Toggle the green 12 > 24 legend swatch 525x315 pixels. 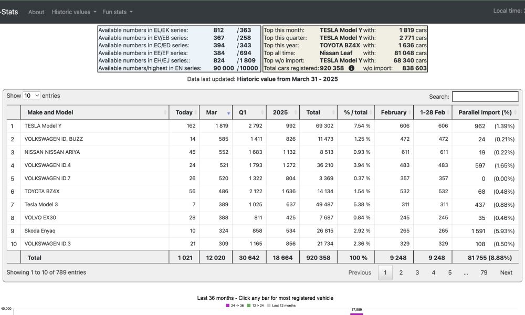click(249, 306)
